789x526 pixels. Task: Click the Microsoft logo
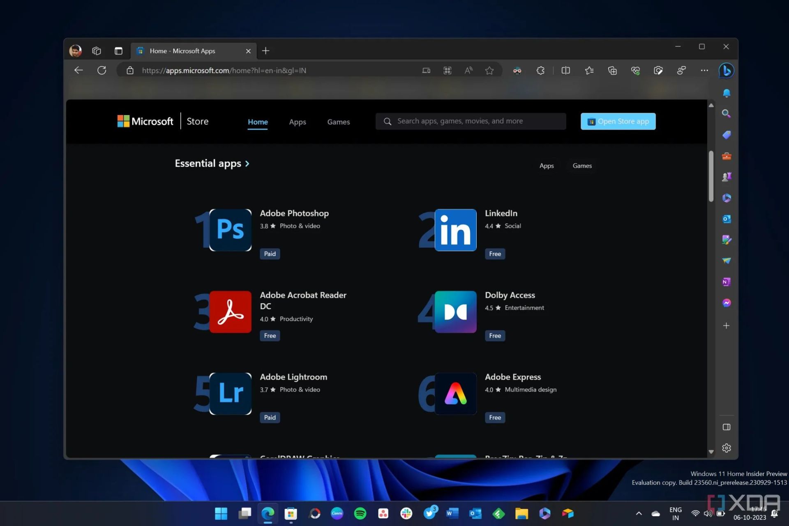145,121
